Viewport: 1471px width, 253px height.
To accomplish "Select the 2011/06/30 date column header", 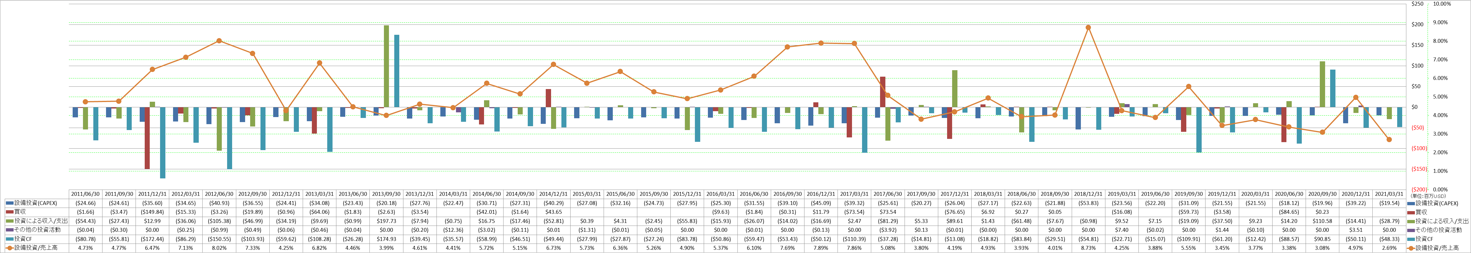I will point(86,194).
